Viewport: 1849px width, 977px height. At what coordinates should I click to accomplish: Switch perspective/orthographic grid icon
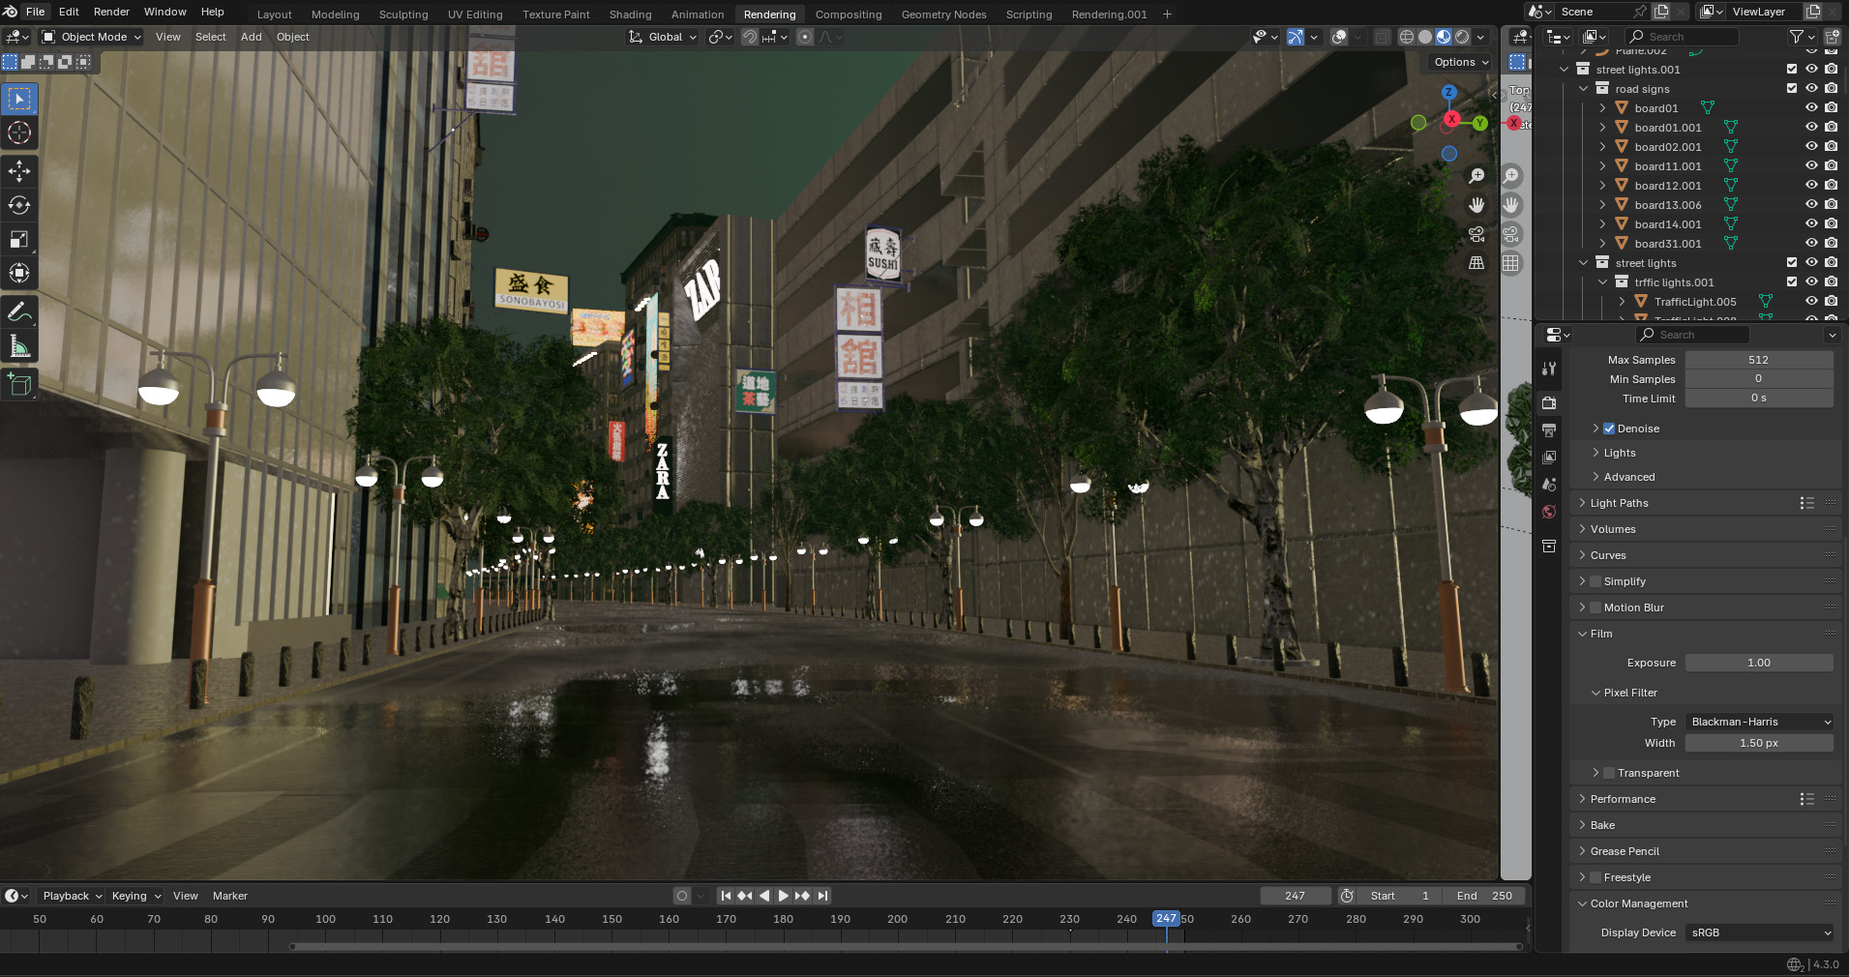[1476, 263]
